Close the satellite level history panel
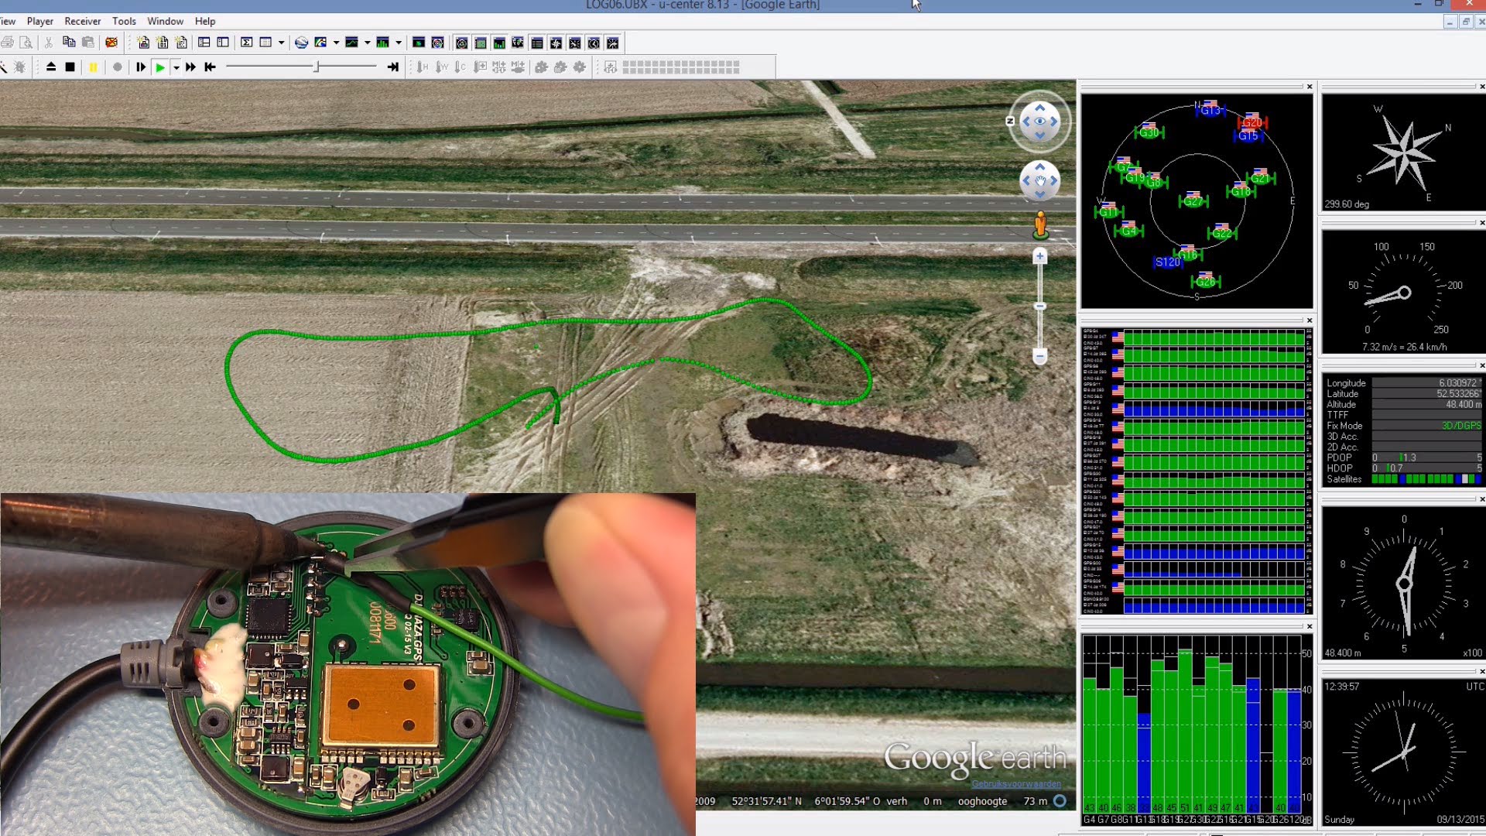 click(x=1310, y=320)
